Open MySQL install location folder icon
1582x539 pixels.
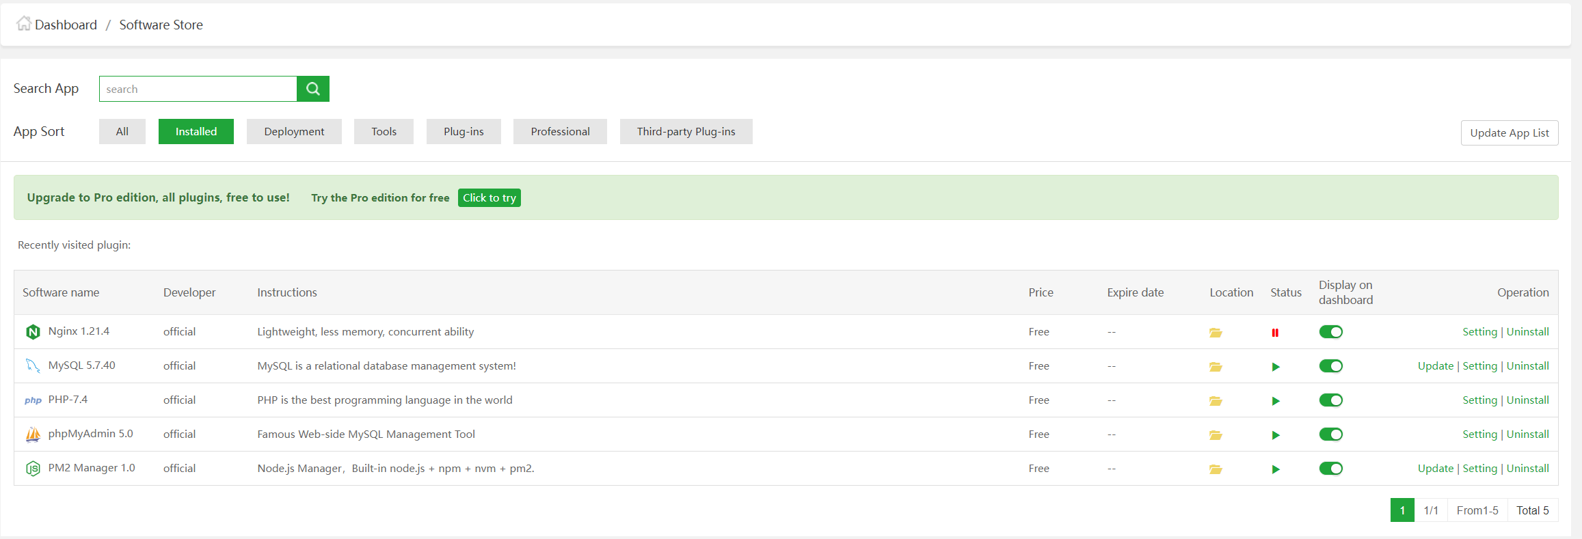(1215, 367)
